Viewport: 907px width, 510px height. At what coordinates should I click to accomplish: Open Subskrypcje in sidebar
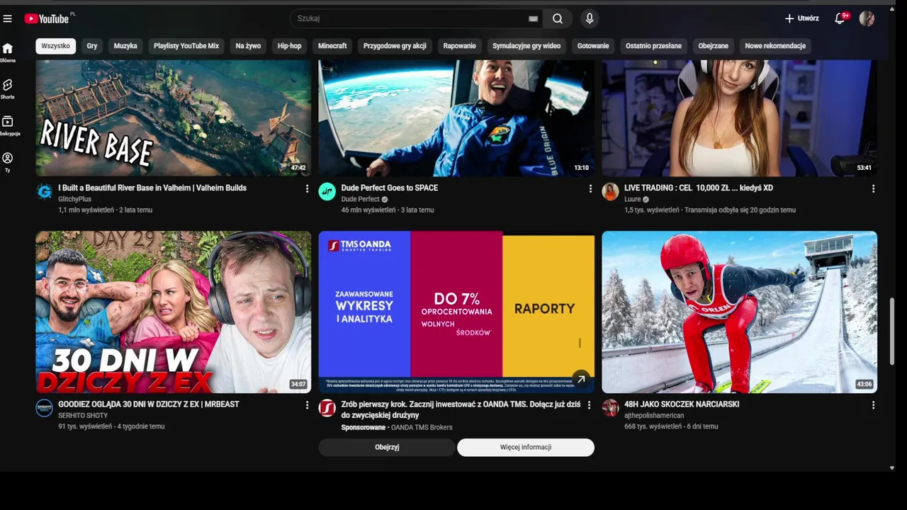point(9,125)
